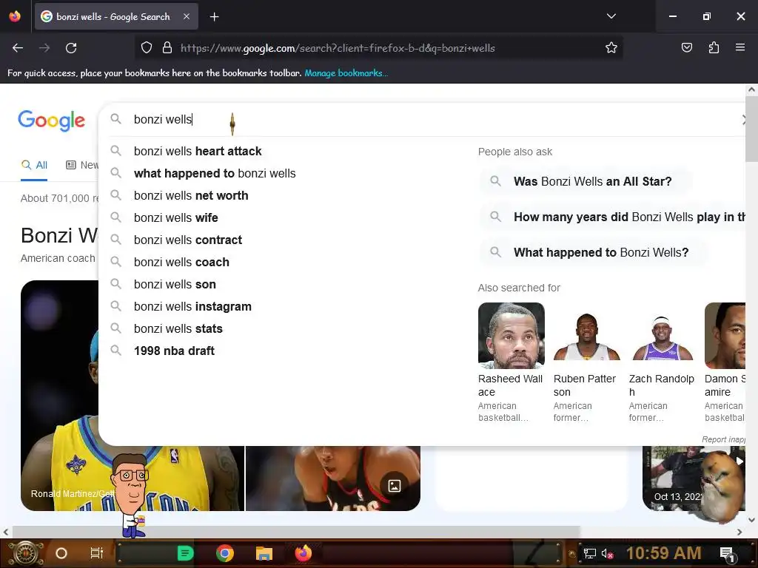
Task: Click How many years did Bonzi Wells play
Action: pyautogui.click(x=613, y=217)
